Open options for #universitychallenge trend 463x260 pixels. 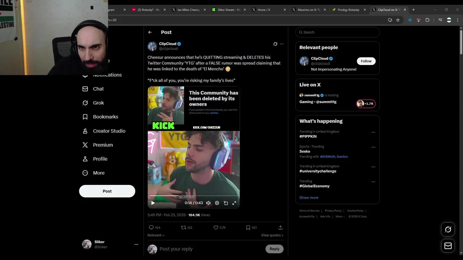(373, 167)
